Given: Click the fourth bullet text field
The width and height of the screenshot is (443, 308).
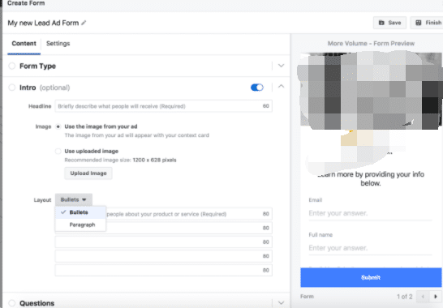Looking at the screenshot, I should click(x=164, y=256).
